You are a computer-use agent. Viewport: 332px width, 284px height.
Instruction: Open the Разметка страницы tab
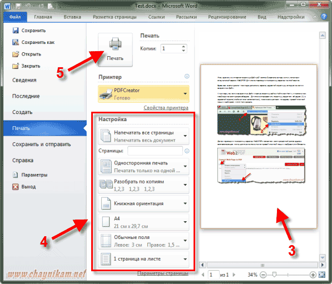(115, 17)
